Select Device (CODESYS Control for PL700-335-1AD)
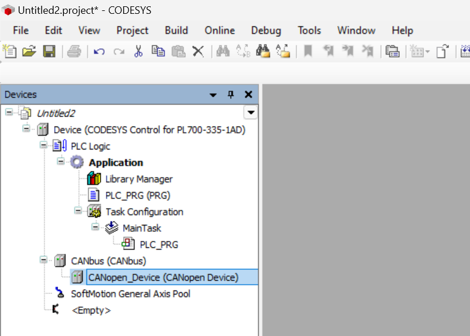 click(x=149, y=130)
